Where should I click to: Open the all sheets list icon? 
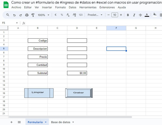click(19, 122)
